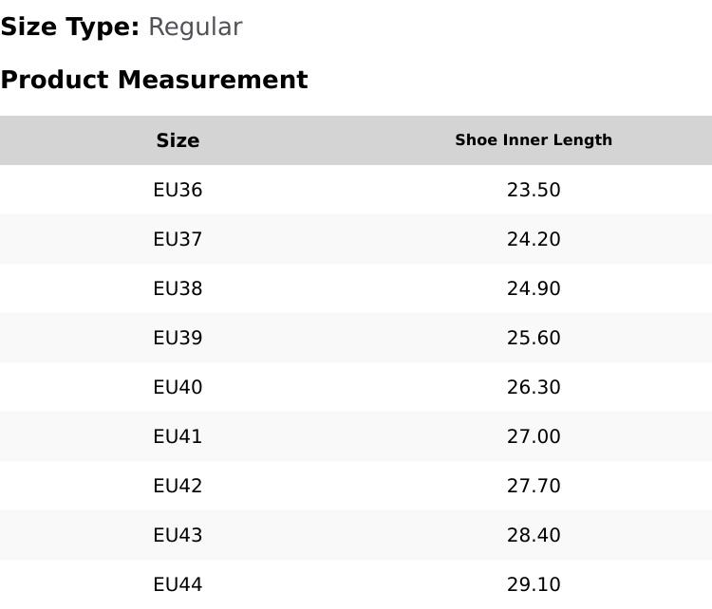The image size is (712, 609).
Task: Select the 24.20 inner length value
Action: click(x=534, y=239)
